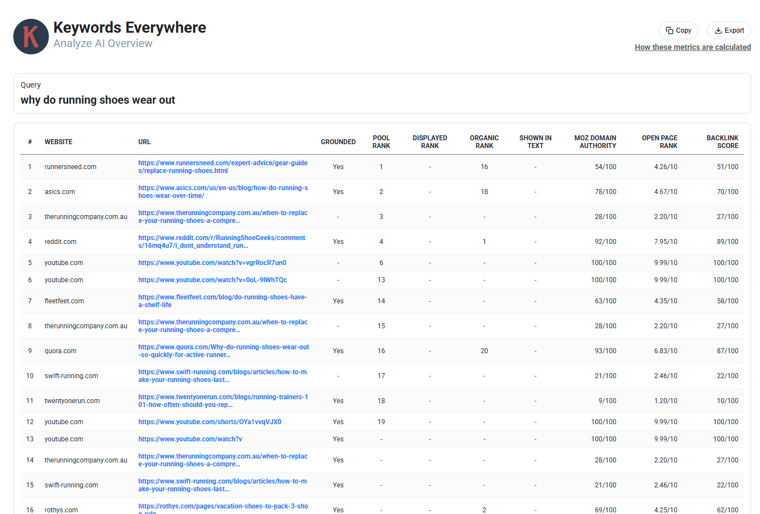Open YouTube link watch?v=0oL-9IWhTQc
This screenshot has width=760, height=514.
click(212, 280)
